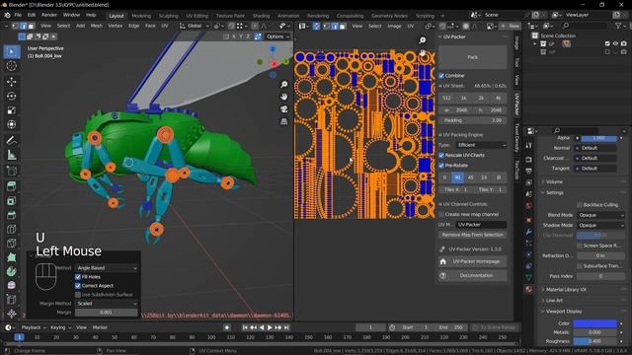Enable edge select mode
Screen dimensions: 632x355
pyautogui.click(x=23, y=26)
